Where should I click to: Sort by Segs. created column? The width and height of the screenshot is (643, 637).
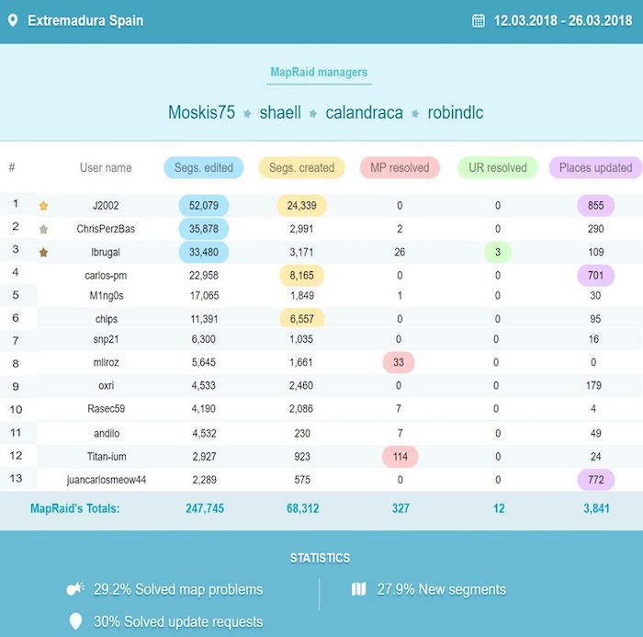click(x=302, y=167)
